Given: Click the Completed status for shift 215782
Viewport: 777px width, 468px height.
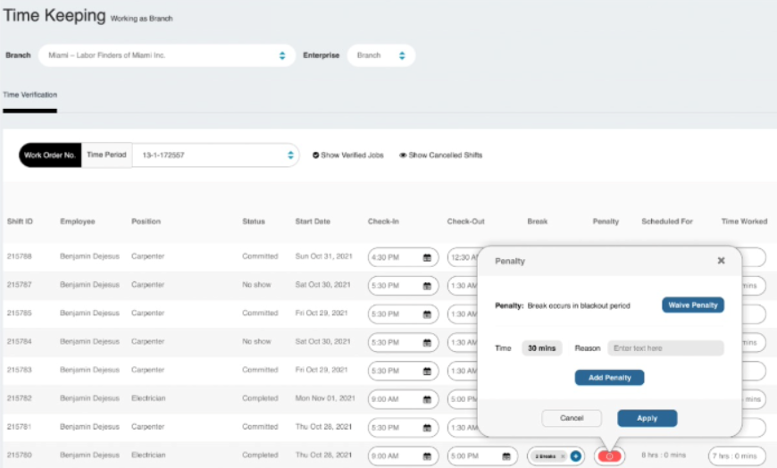Looking at the screenshot, I should pyautogui.click(x=260, y=398).
